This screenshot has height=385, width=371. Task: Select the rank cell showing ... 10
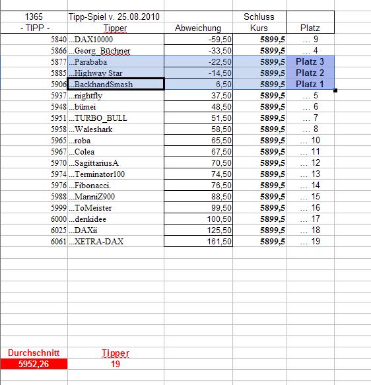(310, 141)
